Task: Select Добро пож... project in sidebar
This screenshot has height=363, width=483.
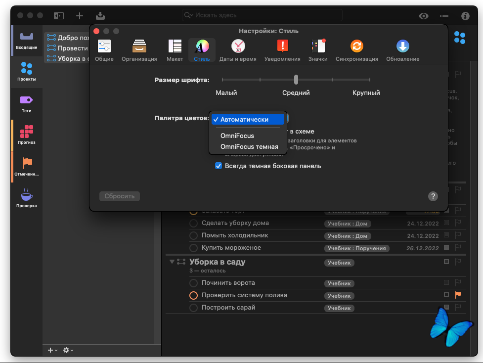Action: click(x=68, y=38)
